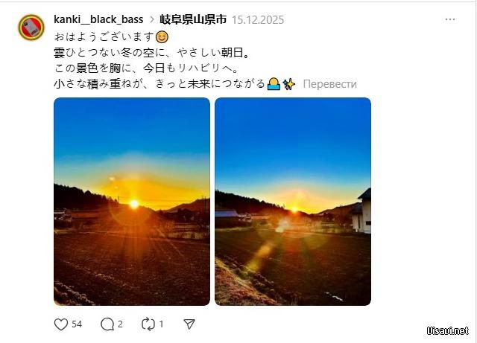Open the left sunrise photo

click(132, 202)
